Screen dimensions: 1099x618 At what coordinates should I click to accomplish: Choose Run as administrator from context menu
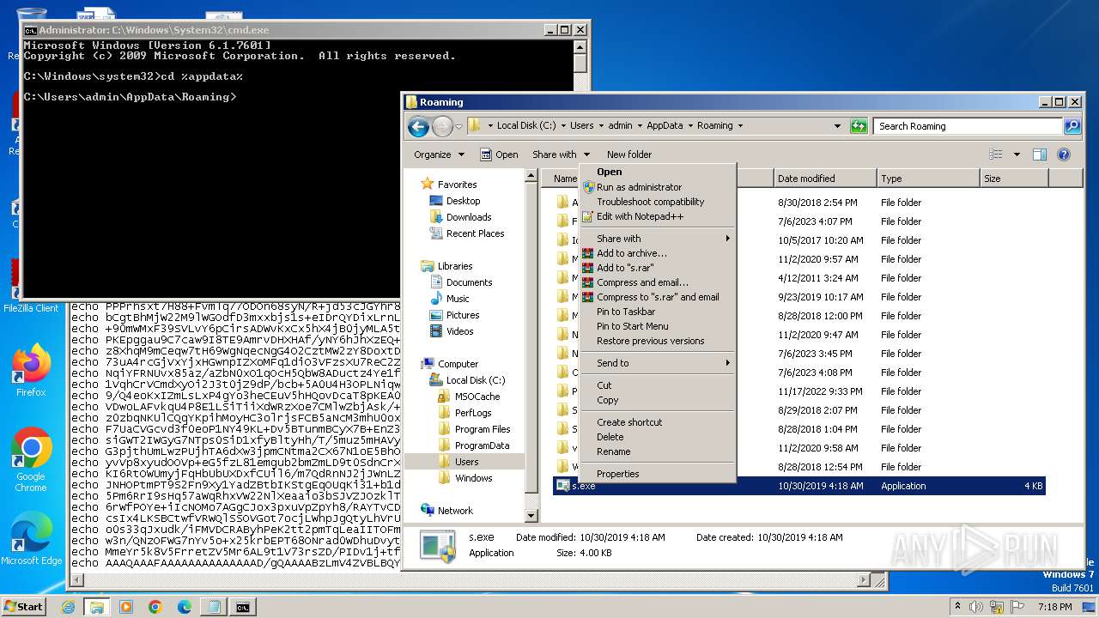click(x=658, y=187)
